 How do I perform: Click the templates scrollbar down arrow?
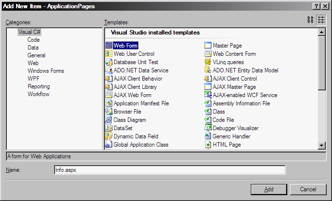322,145
